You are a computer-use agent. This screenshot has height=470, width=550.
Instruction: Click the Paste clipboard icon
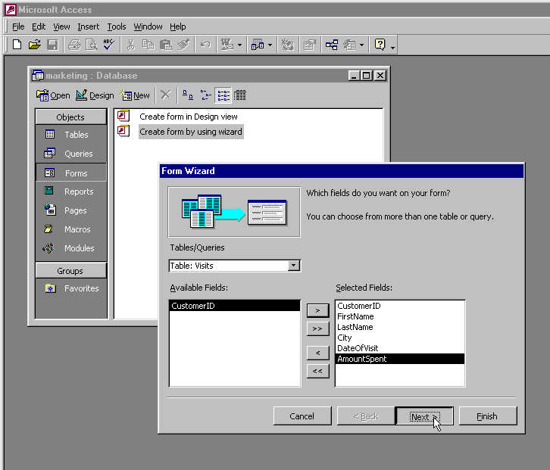[166, 45]
